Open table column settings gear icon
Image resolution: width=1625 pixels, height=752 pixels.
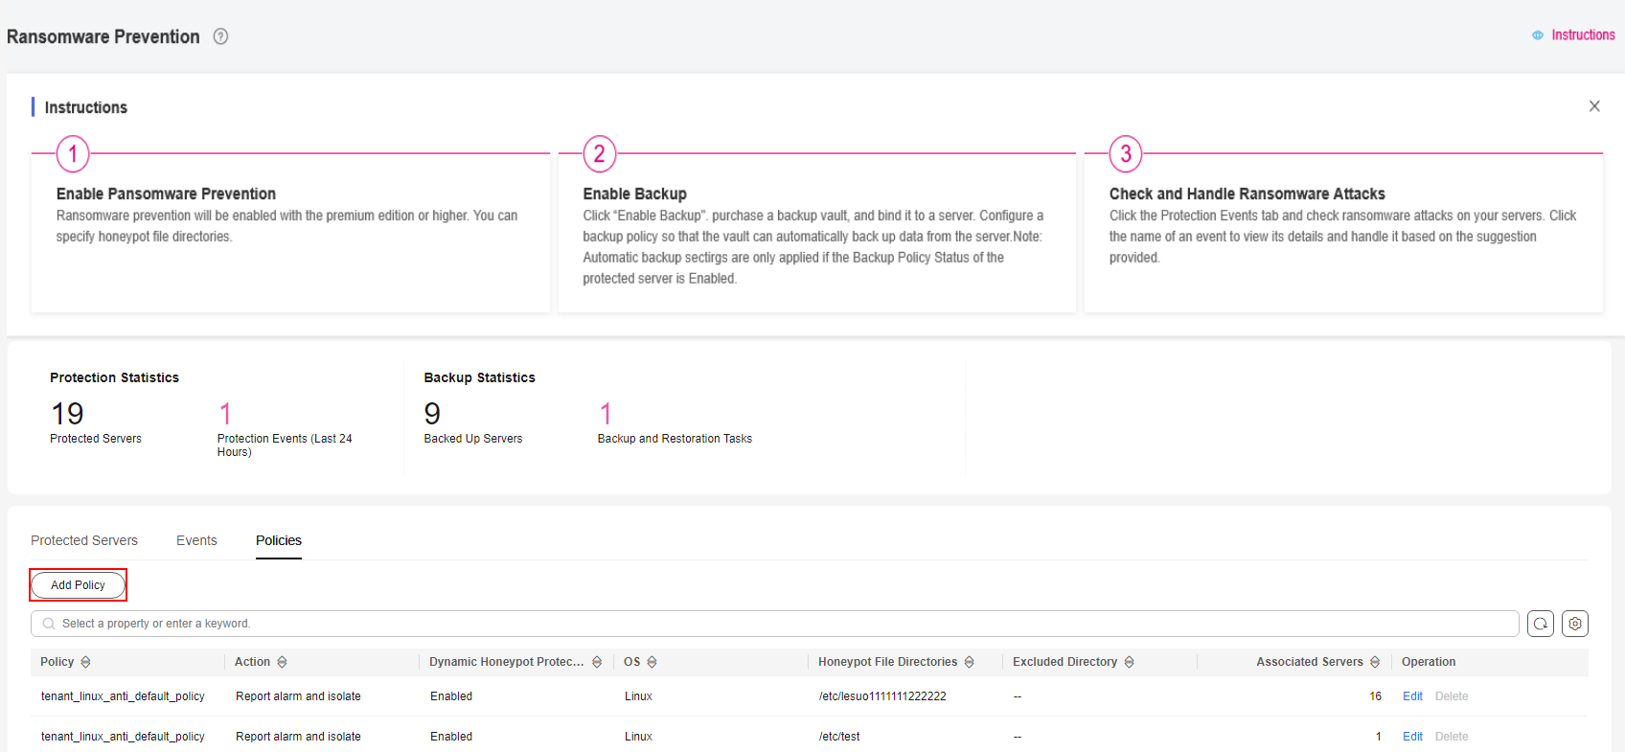click(1575, 624)
